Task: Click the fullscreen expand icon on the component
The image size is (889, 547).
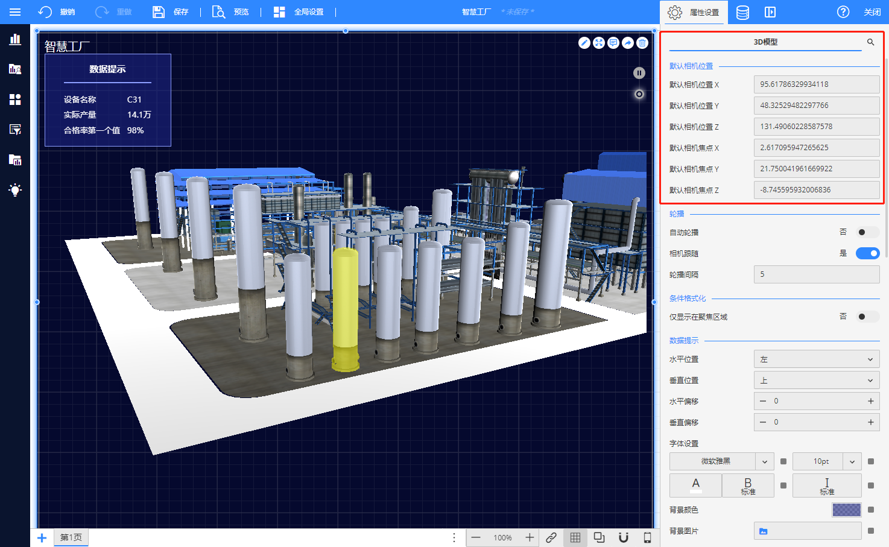Action: click(598, 43)
